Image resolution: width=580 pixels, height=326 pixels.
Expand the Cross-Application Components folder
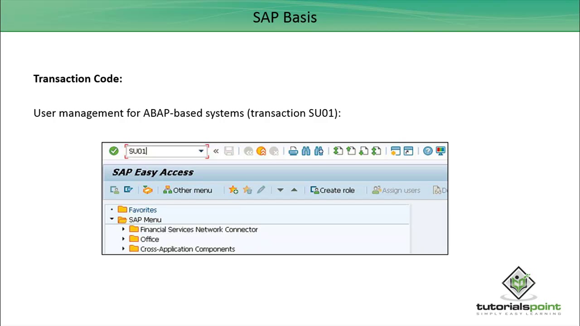click(x=123, y=249)
